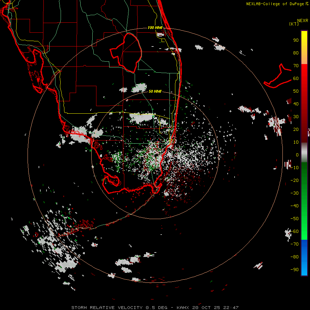The height and width of the screenshot is (310, 310).
Task: Select the positive 60 knot scale value
Action: click(x=296, y=78)
